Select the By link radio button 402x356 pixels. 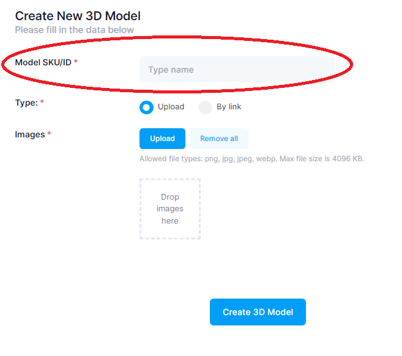(205, 107)
